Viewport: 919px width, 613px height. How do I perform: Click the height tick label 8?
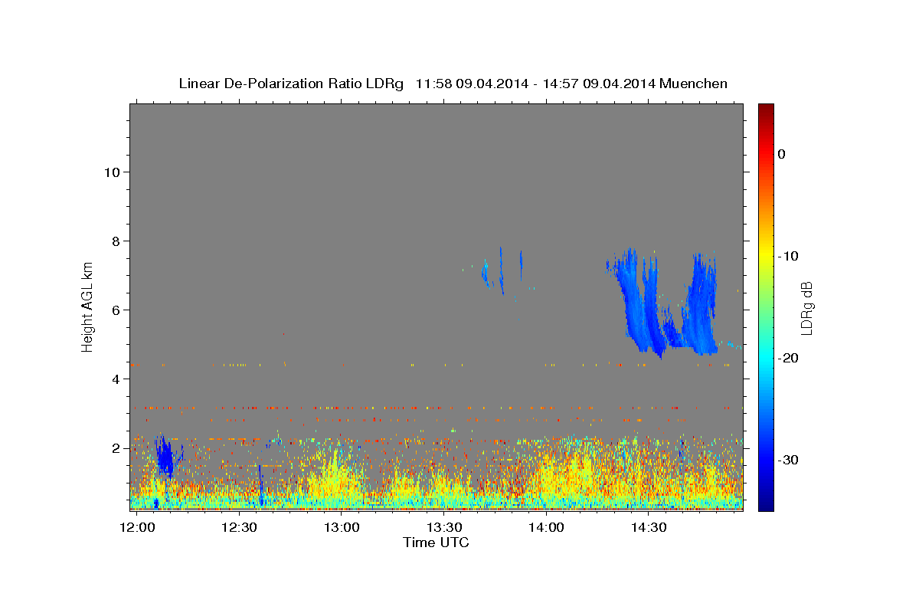click(x=116, y=241)
